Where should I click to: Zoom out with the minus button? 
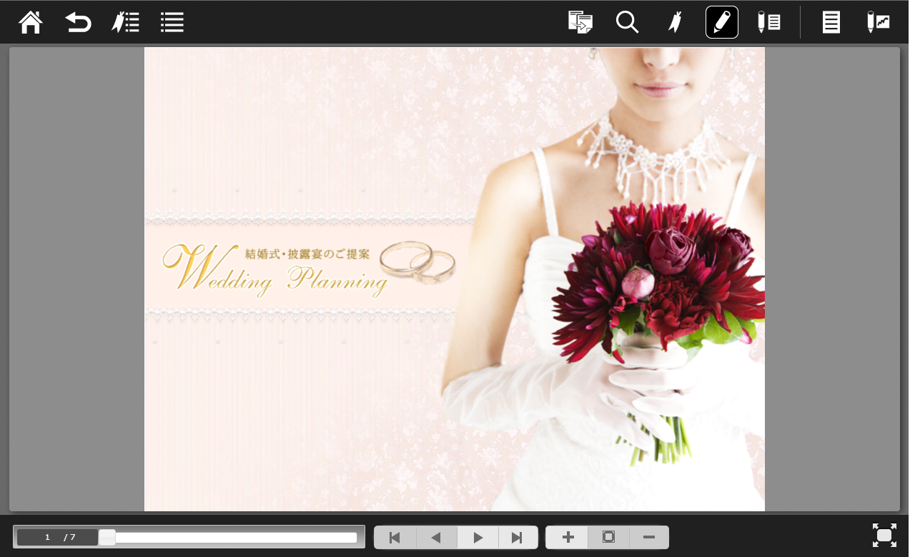[649, 537]
